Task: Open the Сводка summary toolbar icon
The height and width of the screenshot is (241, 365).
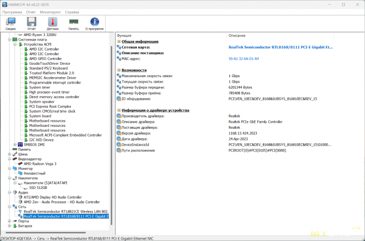Action: coord(10,24)
